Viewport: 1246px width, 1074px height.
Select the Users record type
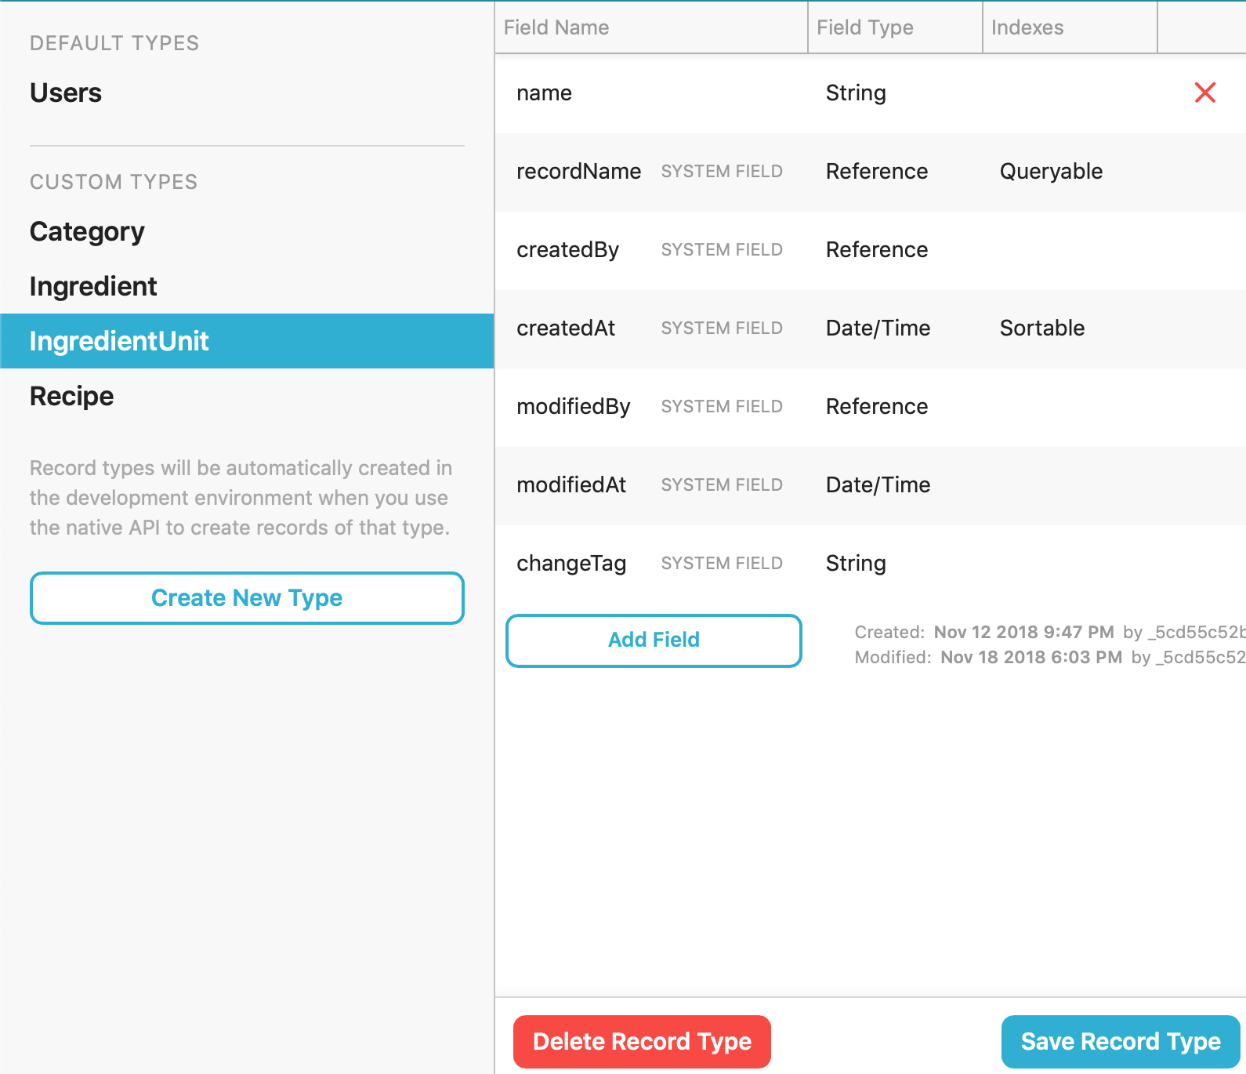pyautogui.click(x=66, y=93)
